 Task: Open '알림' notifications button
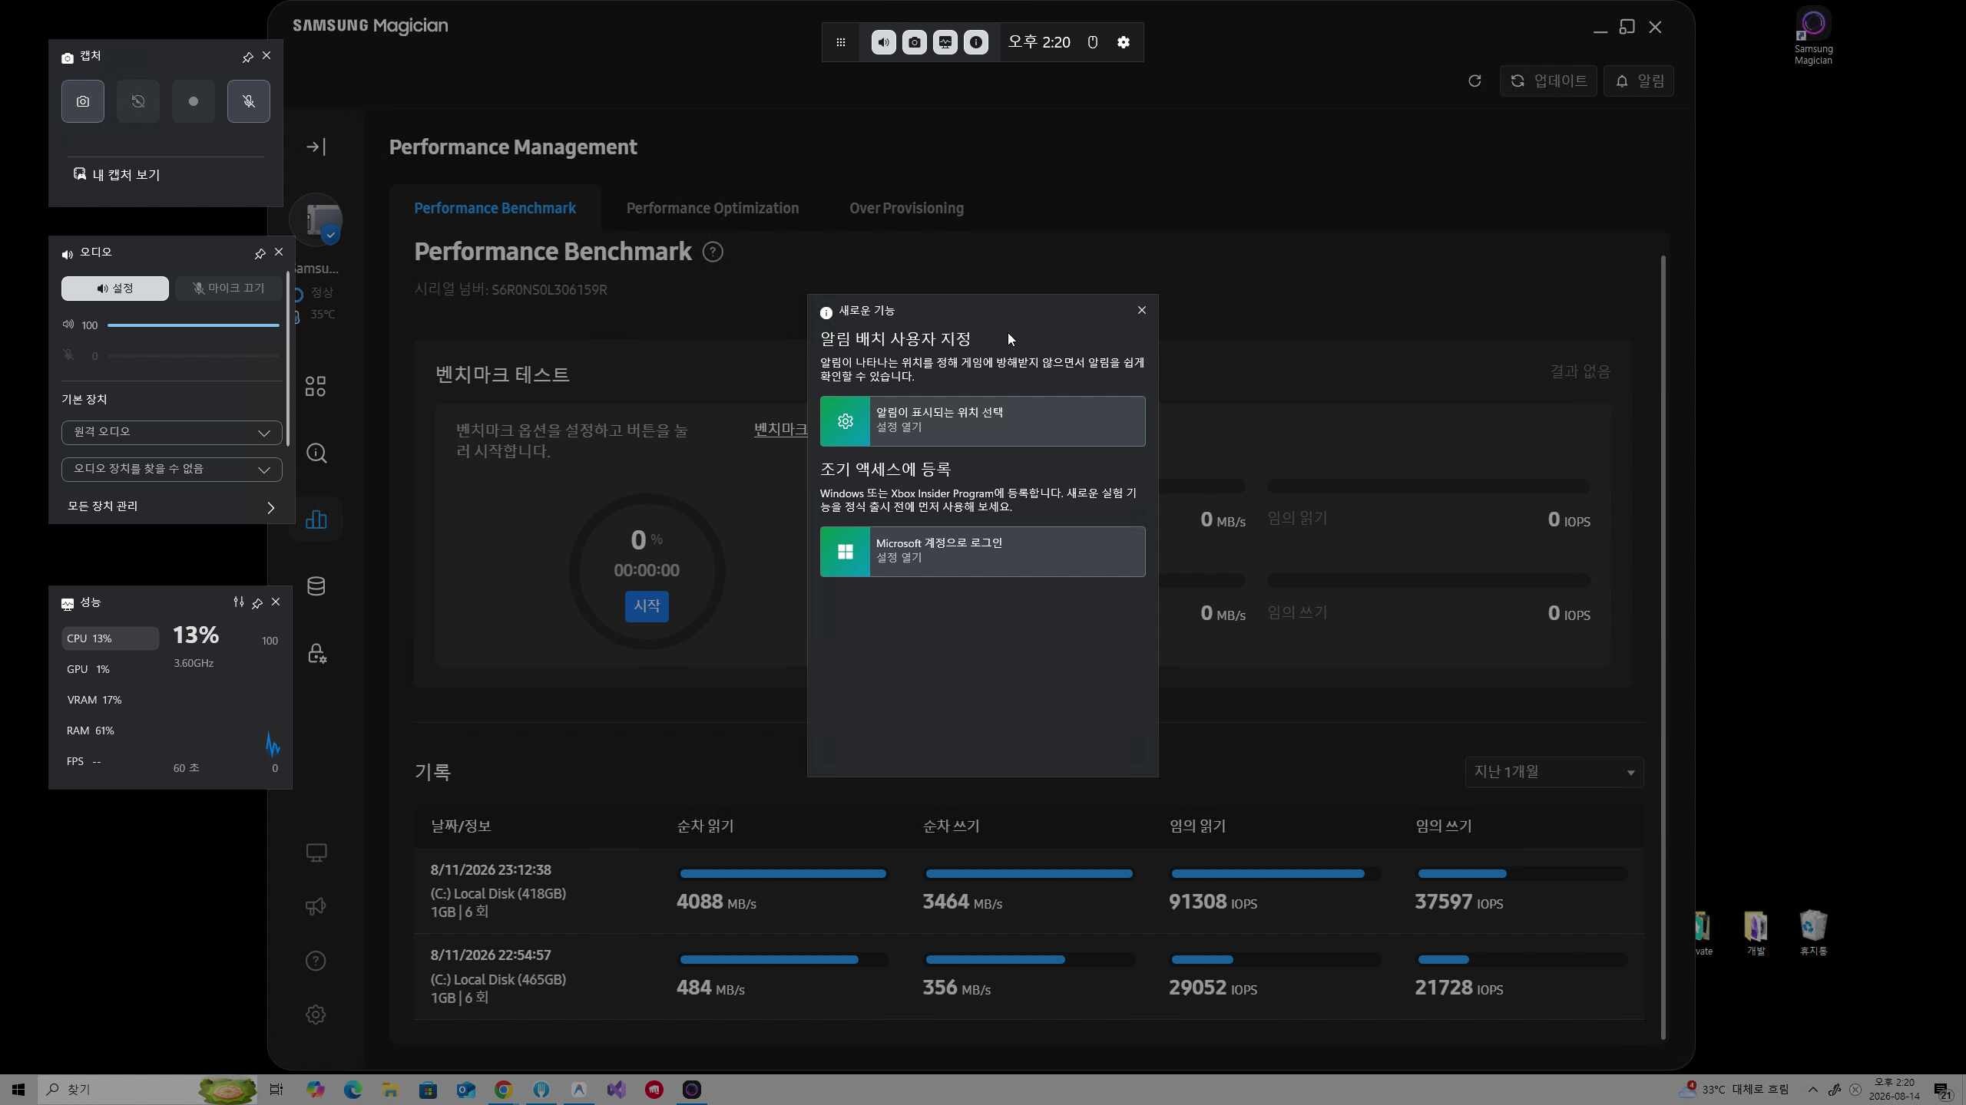click(1639, 81)
